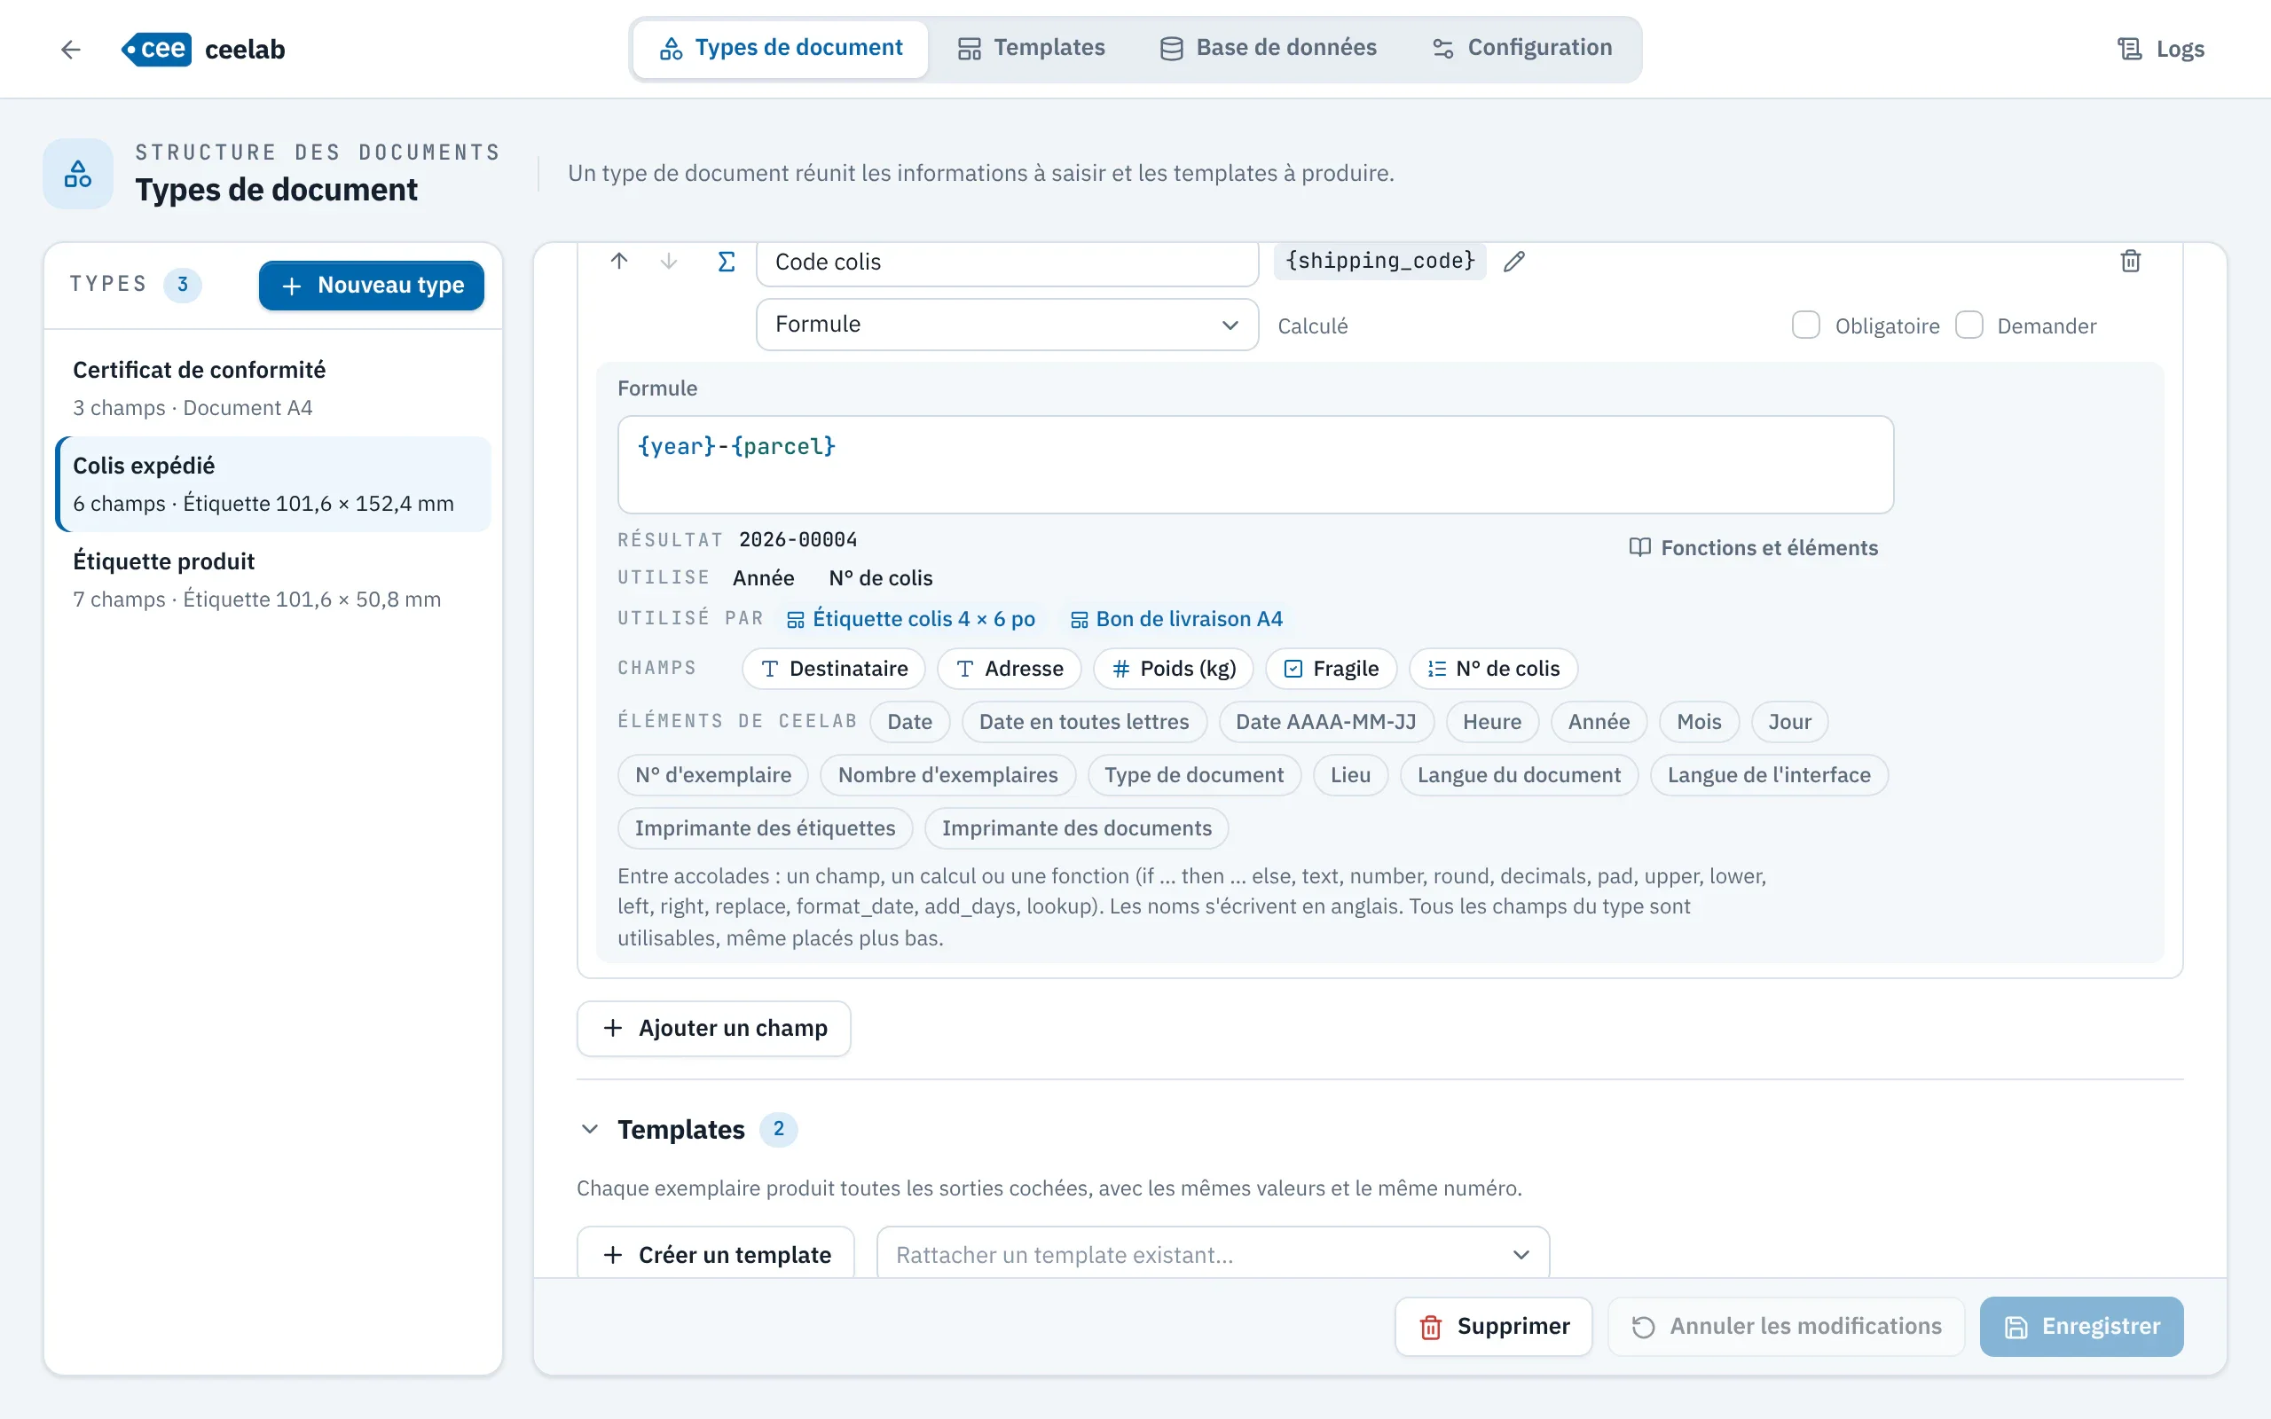Image resolution: width=2271 pixels, height=1419 pixels.
Task: Delete the Code colis field trash icon
Action: [2131, 261]
